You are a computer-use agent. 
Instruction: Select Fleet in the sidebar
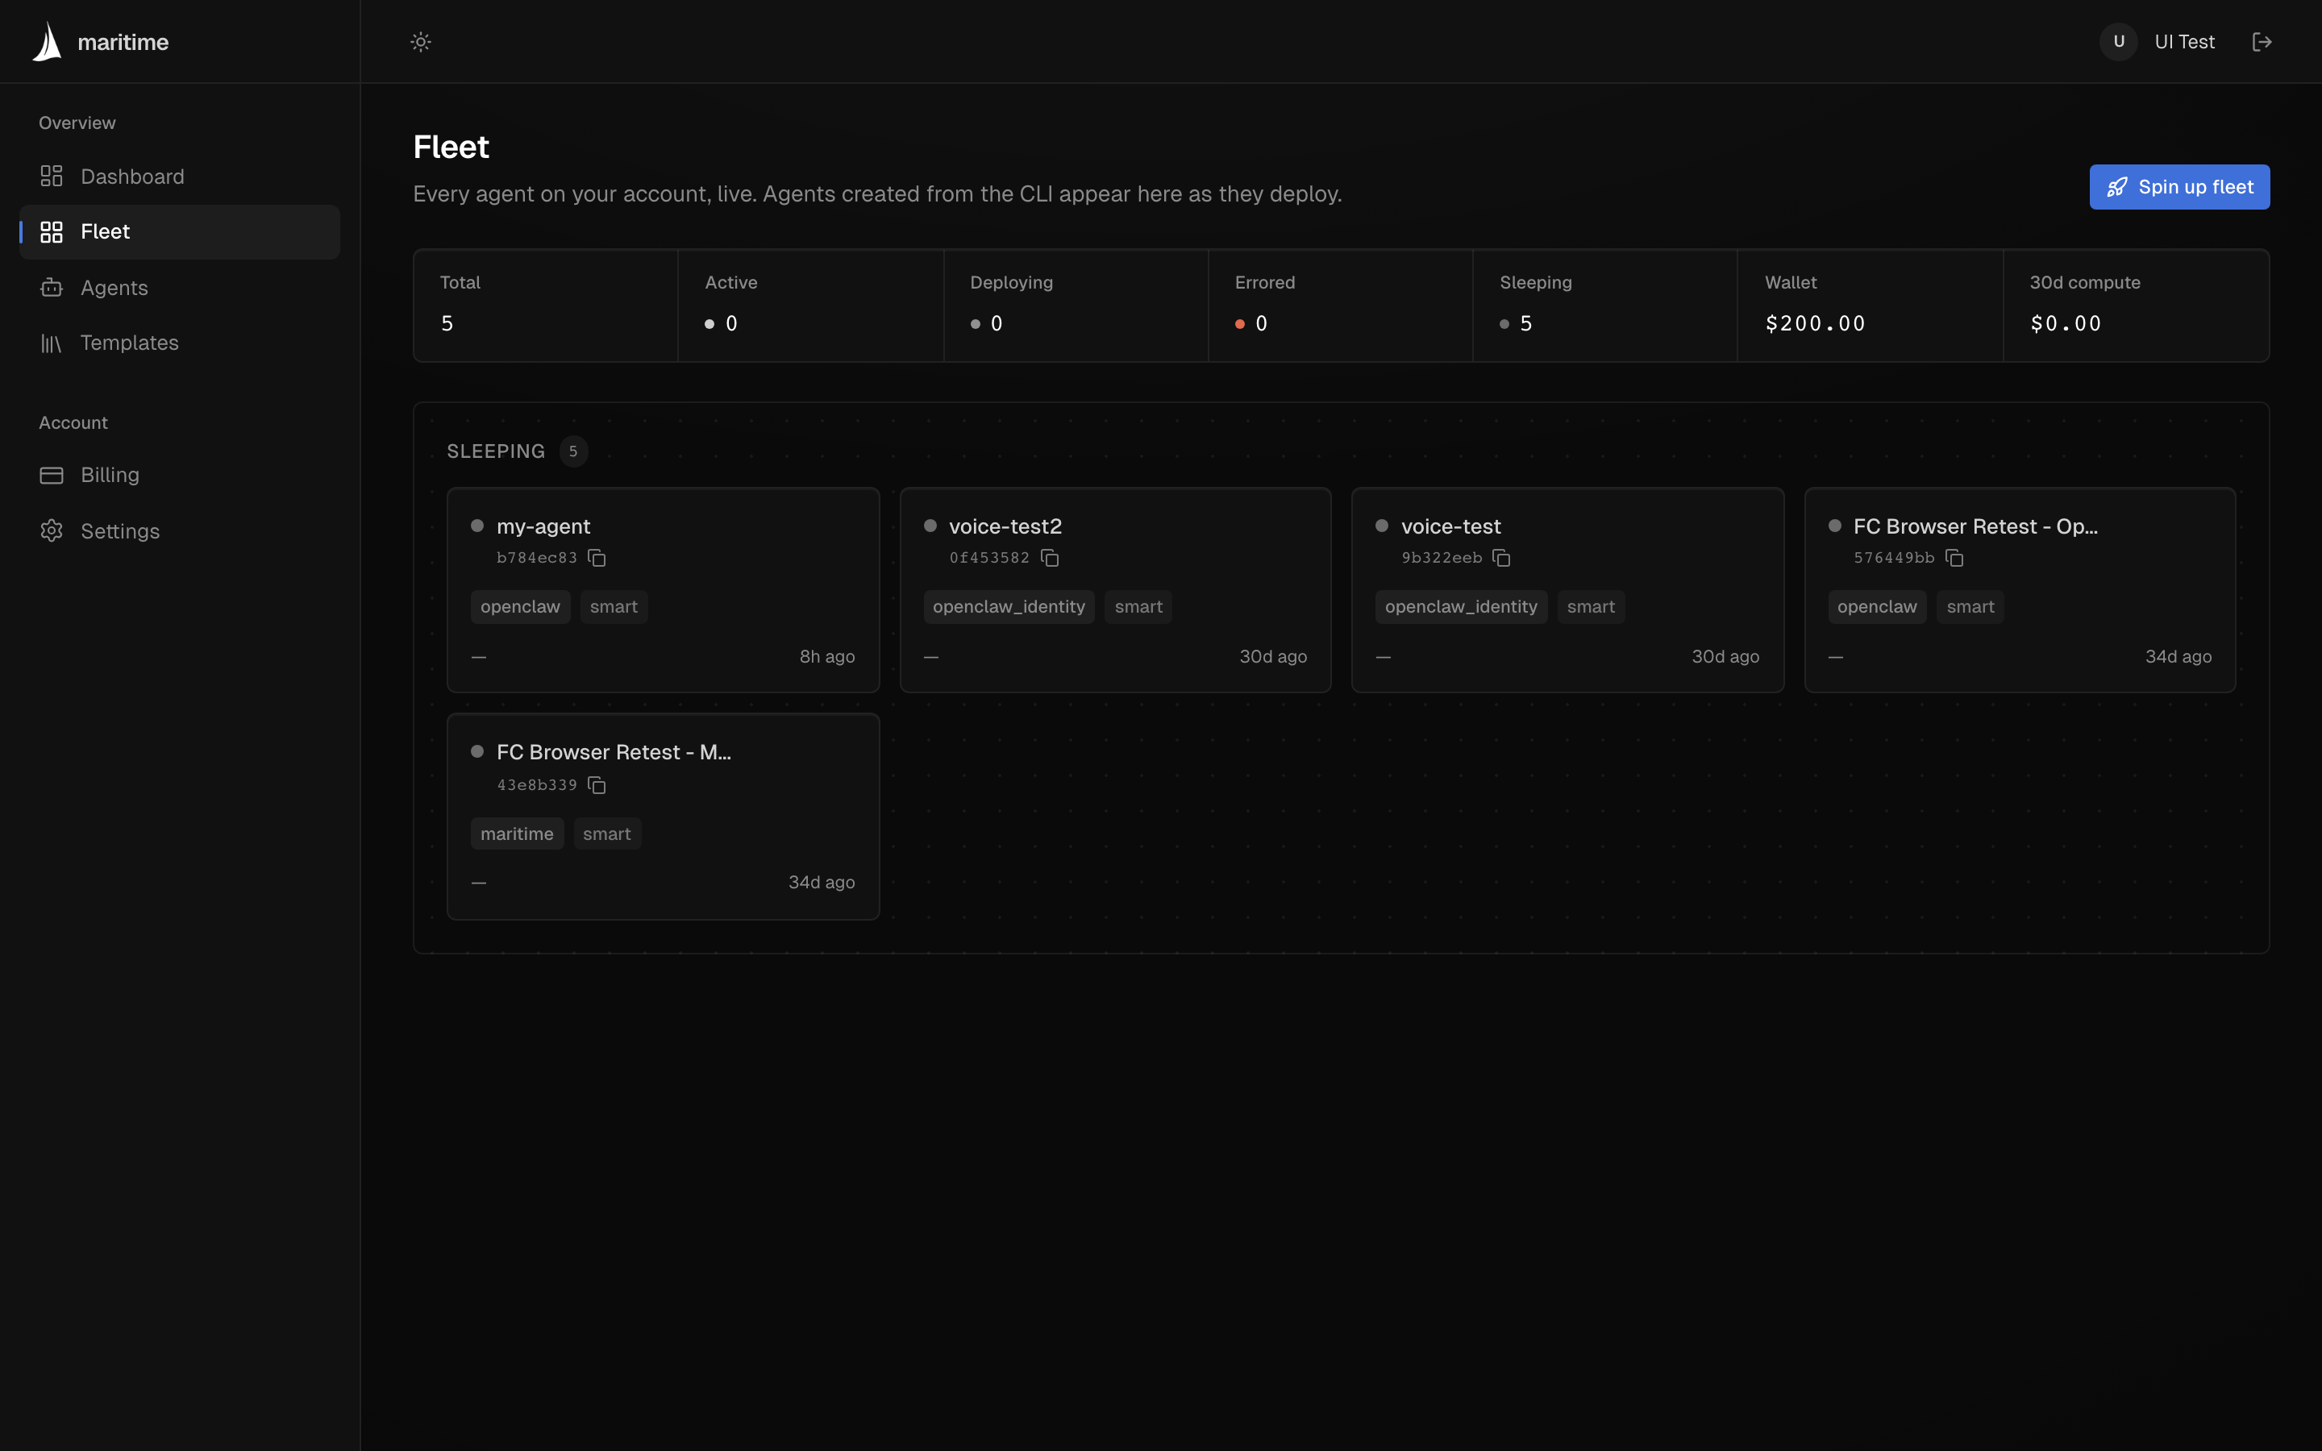180,232
